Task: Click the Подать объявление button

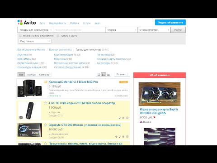Action: 170,23
